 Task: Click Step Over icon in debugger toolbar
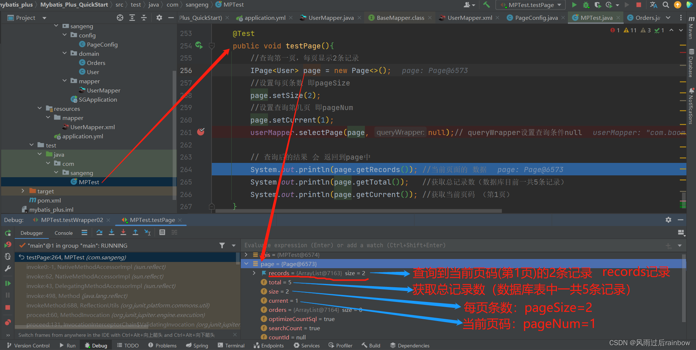point(99,232)
